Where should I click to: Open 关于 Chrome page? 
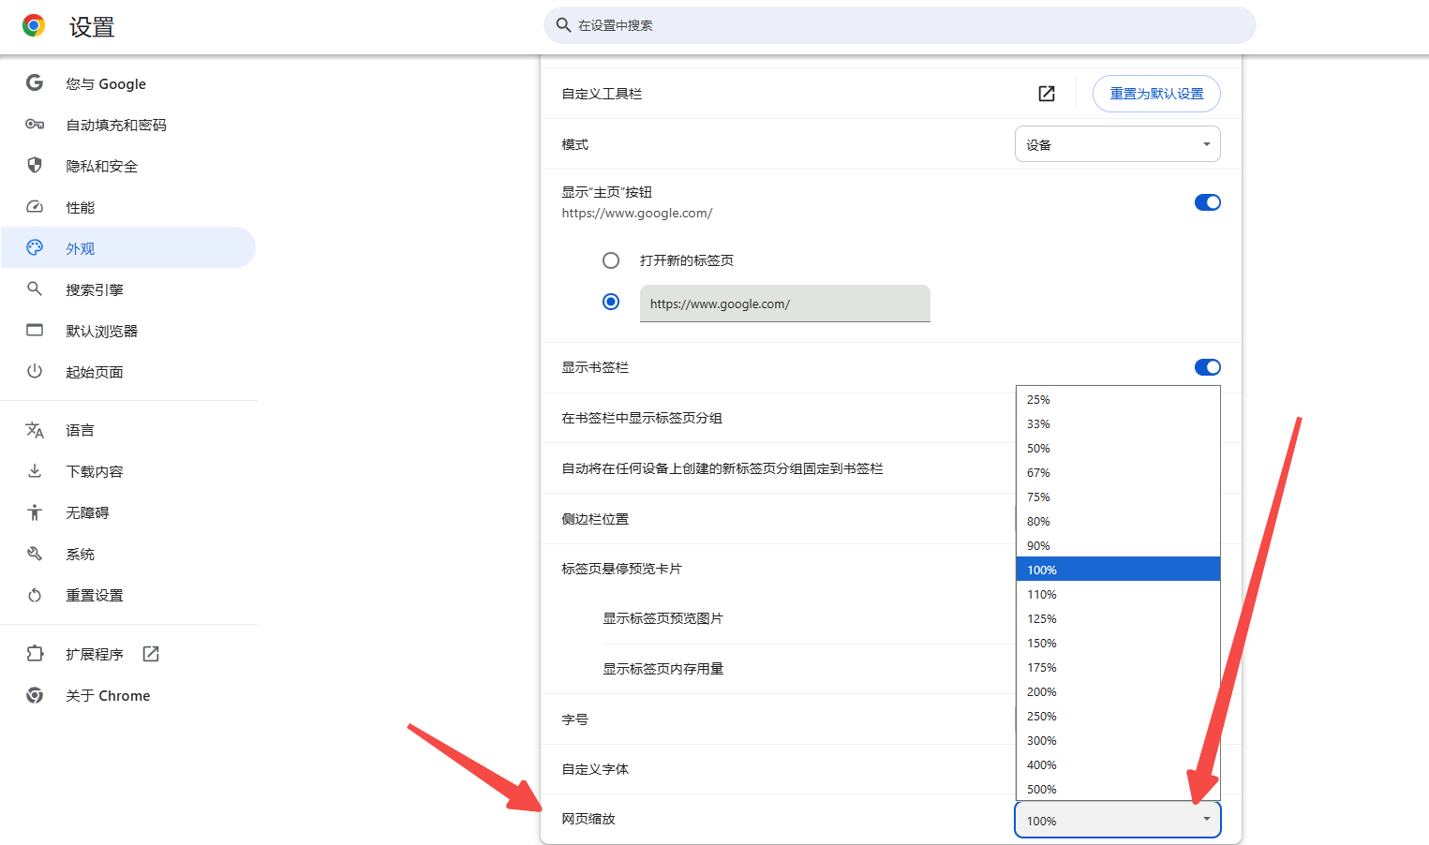(x=128, y=695)
